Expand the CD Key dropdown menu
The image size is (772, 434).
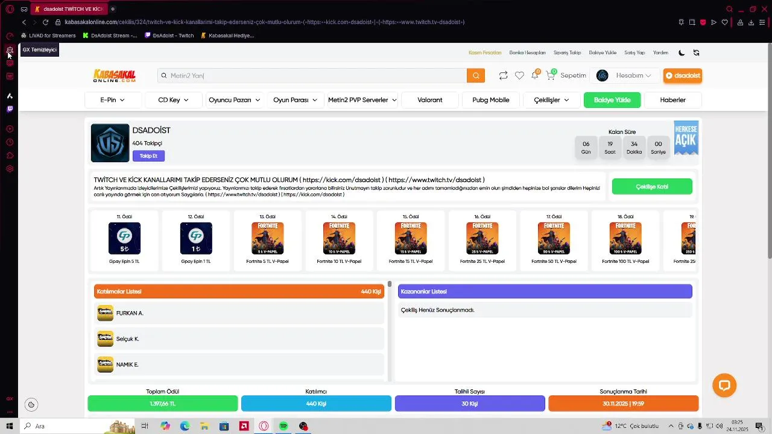pos(174,100)
